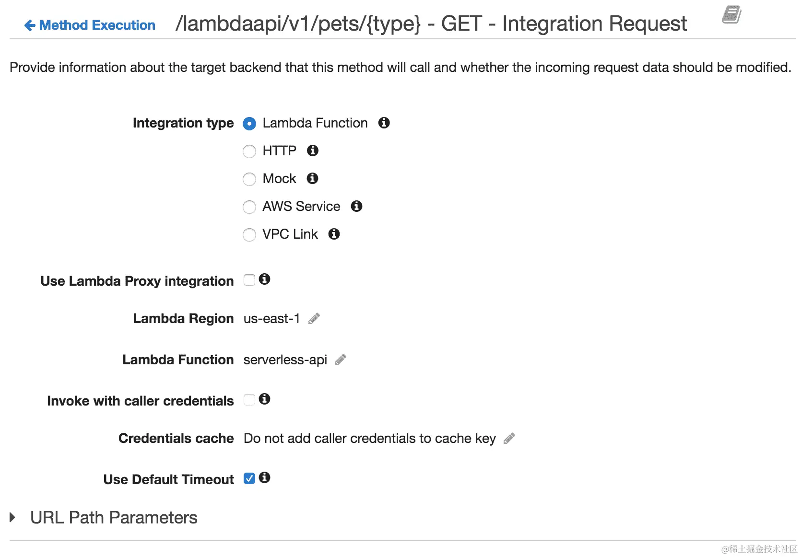Edit the serverless-api Lambda Function pencil icon
801x557 pixels.
[341, 360]
